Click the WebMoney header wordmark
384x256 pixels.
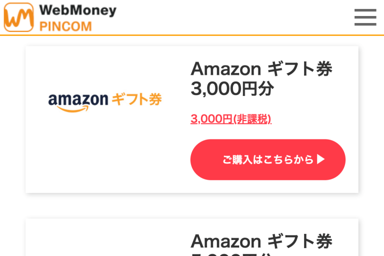pos(77,10)
